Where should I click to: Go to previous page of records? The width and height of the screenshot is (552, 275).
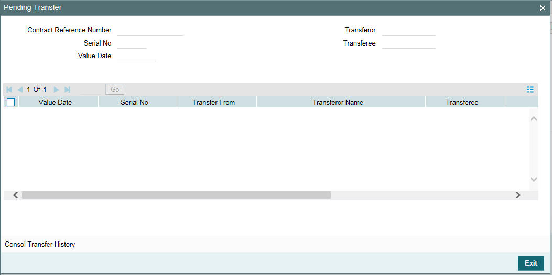20,90
